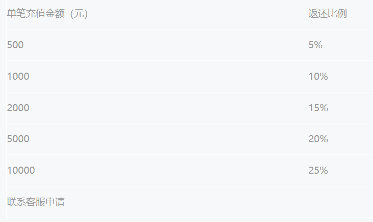Click blank space between 10000 and 25%
This screenshot has width=373, height=222.
[x=163, y=170]
